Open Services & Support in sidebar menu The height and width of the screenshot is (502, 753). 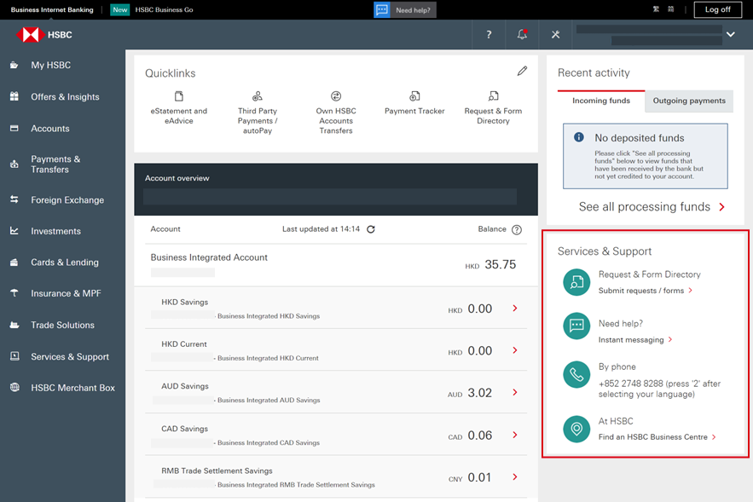[x=70, y=356]
